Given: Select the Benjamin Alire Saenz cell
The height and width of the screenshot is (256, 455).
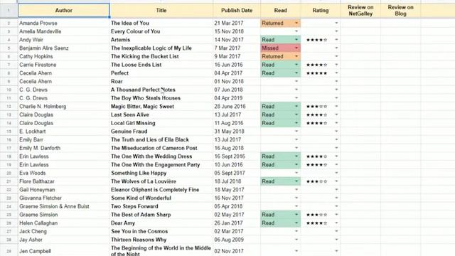Looking at the screenshot, I should (63, 48).
